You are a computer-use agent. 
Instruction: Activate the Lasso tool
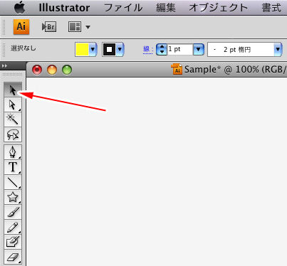coord(13,134)
